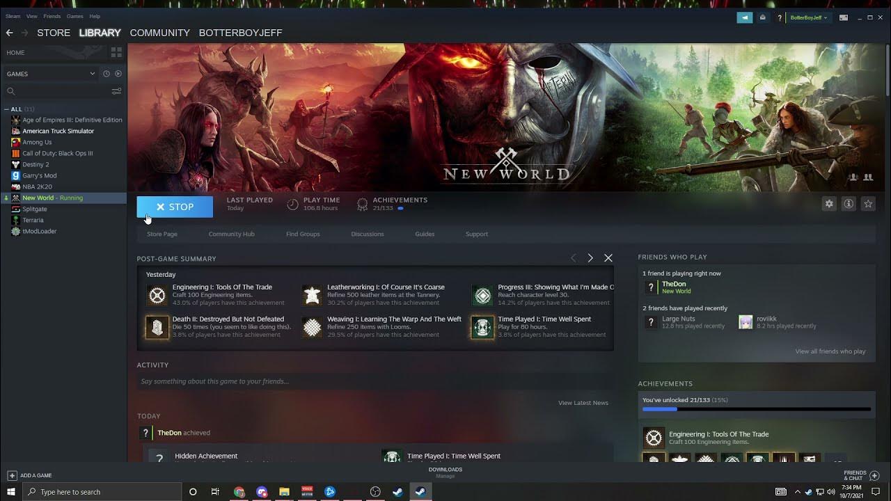Screen dimensions: 891x501
Task: Open TheDon friend playing New World
Action: (x=673, y=287)
